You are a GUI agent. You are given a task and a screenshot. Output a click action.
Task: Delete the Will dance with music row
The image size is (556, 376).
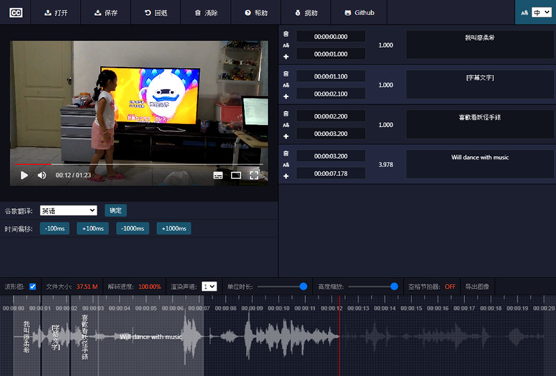[286, 153]
